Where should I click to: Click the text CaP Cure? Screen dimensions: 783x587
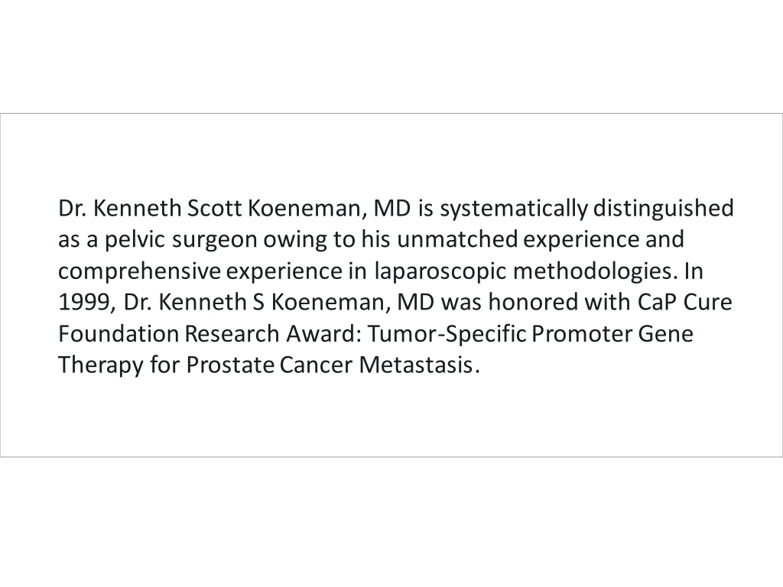pos(684,302)
